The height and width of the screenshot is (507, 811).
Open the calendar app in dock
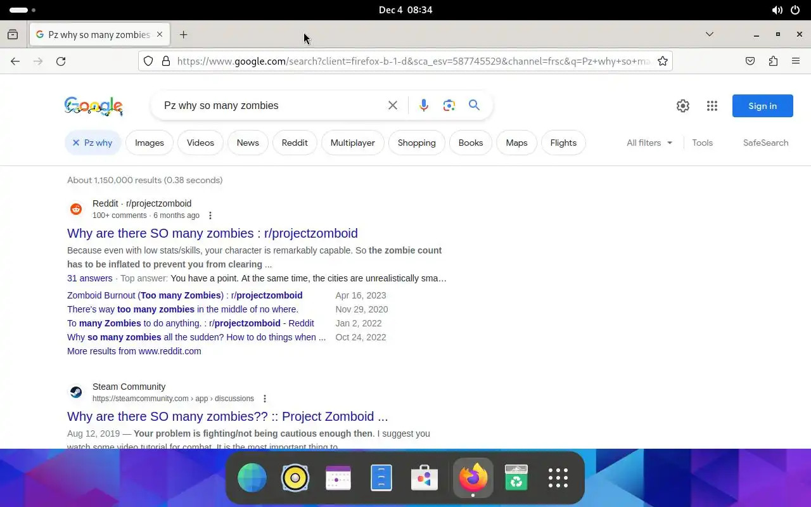[338, 478]
